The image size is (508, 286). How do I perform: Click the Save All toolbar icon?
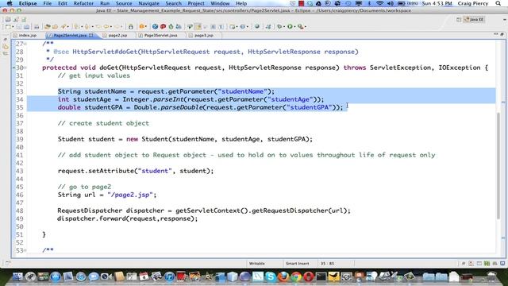26,26
